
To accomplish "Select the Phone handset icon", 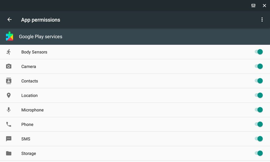I will click(9, 124).
